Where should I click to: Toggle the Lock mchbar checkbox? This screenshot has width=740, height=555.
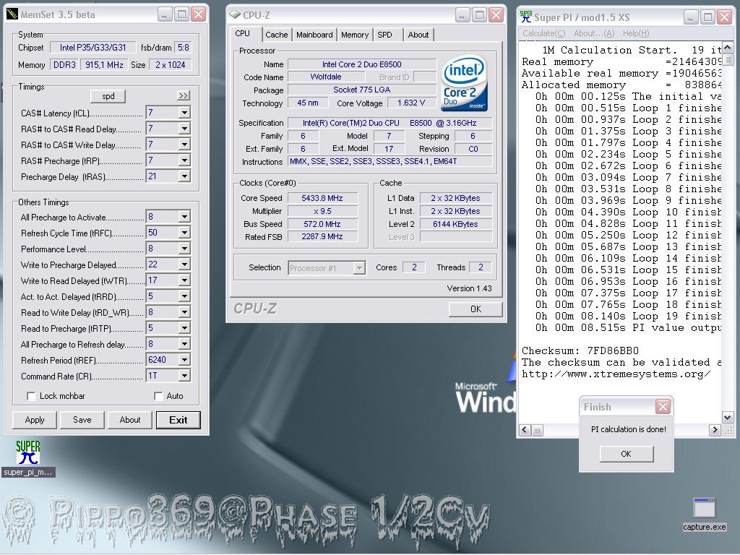[32, 397]
